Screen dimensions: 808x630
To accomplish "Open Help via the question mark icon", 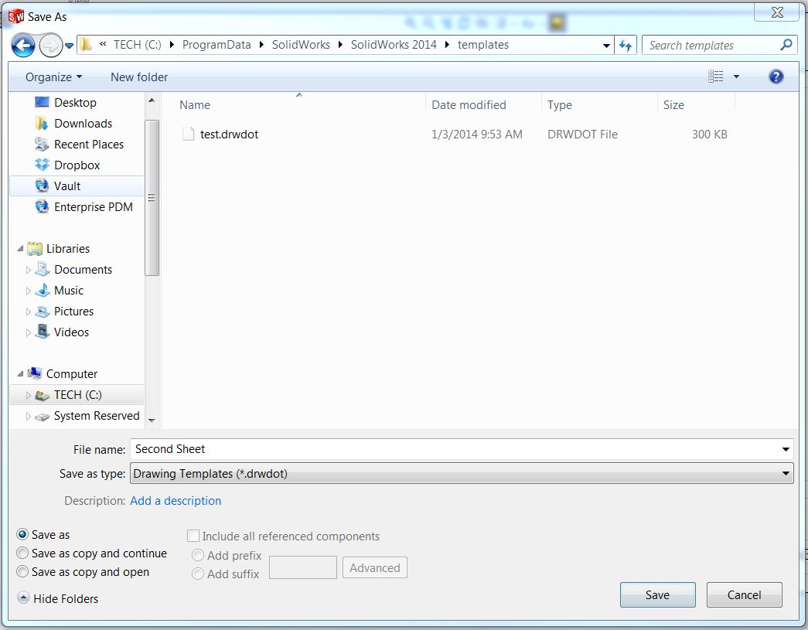I will pyautogui.click(x=776, y=77).
